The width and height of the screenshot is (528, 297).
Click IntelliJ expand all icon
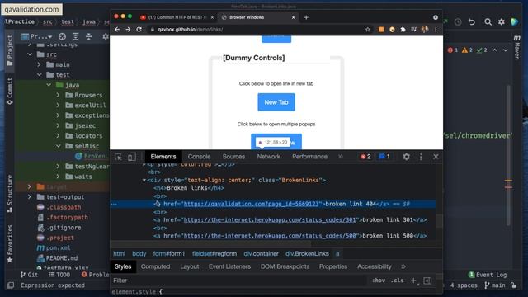(x=76, y=36)
